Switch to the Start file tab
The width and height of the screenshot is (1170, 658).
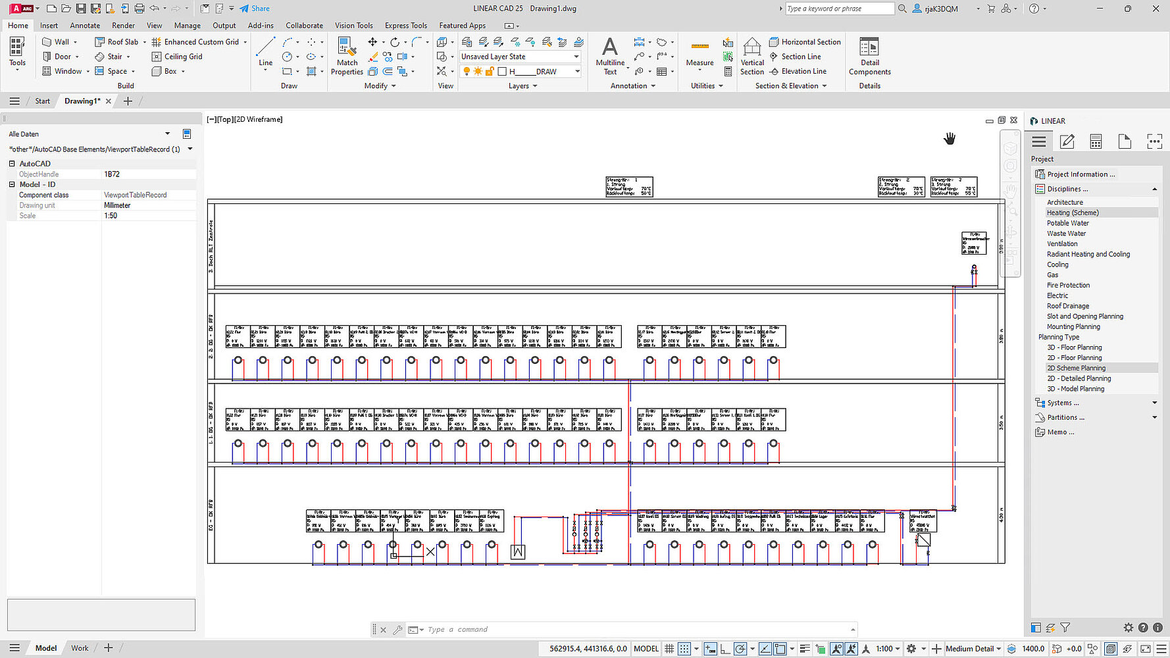pos(42,101)
